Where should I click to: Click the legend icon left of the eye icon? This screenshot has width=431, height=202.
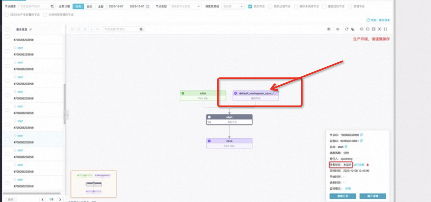[x=329, y=29]
